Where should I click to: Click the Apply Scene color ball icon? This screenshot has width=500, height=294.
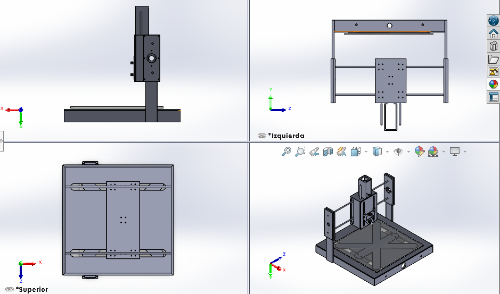[433, 152]
